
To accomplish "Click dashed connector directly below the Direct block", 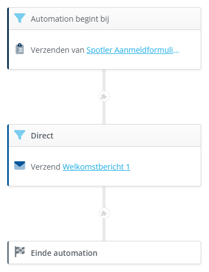I will [x=104, y=197].
